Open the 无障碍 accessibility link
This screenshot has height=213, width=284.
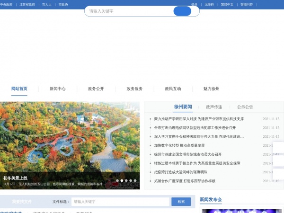(209, 5)
